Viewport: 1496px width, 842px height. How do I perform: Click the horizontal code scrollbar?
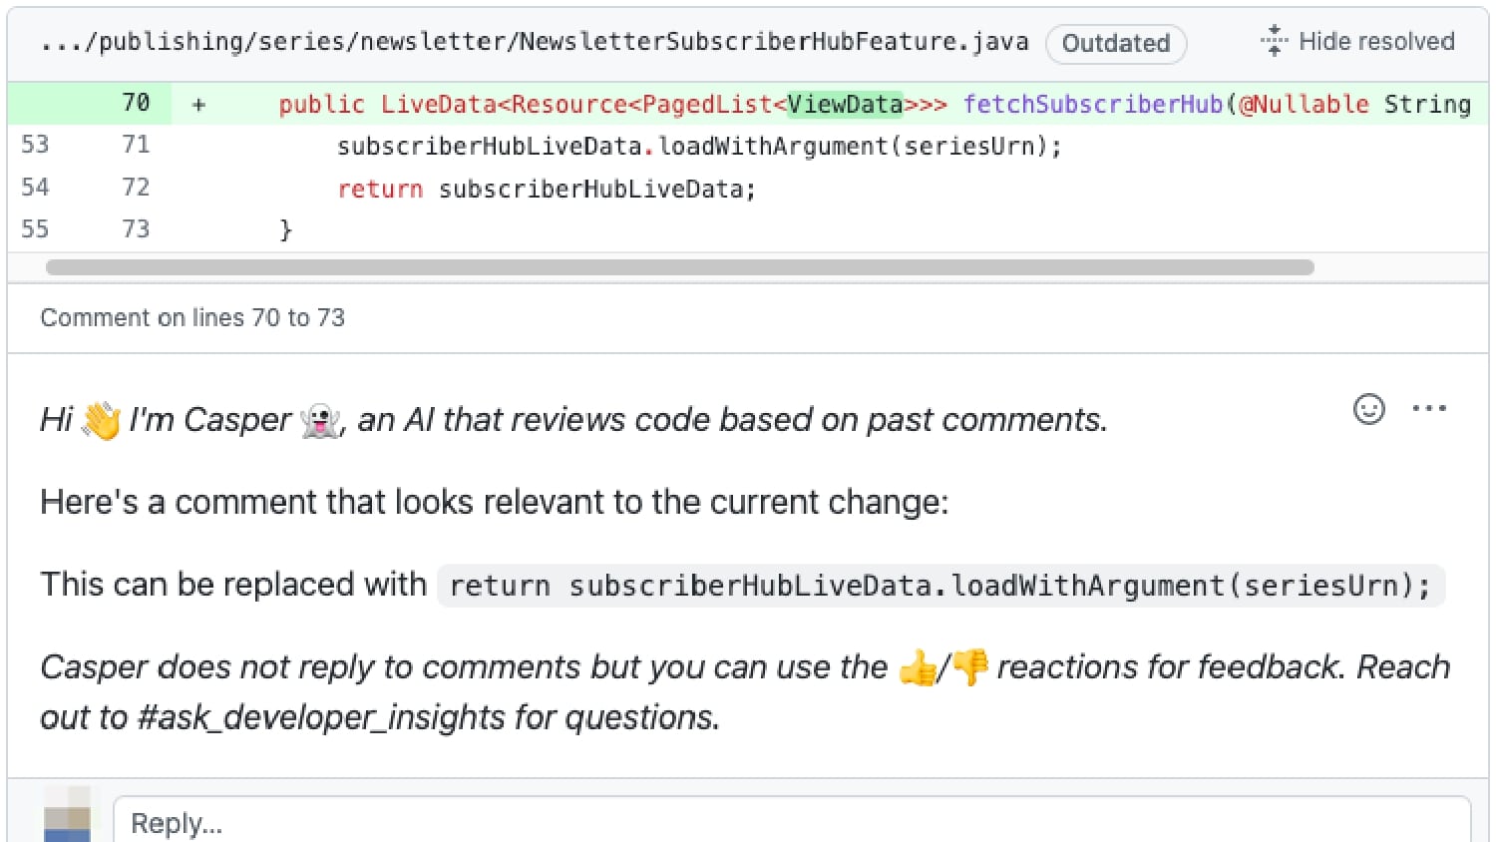680,267
